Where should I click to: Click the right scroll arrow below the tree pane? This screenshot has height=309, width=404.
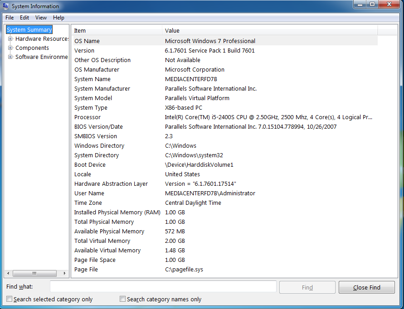(x=64, y=273)
